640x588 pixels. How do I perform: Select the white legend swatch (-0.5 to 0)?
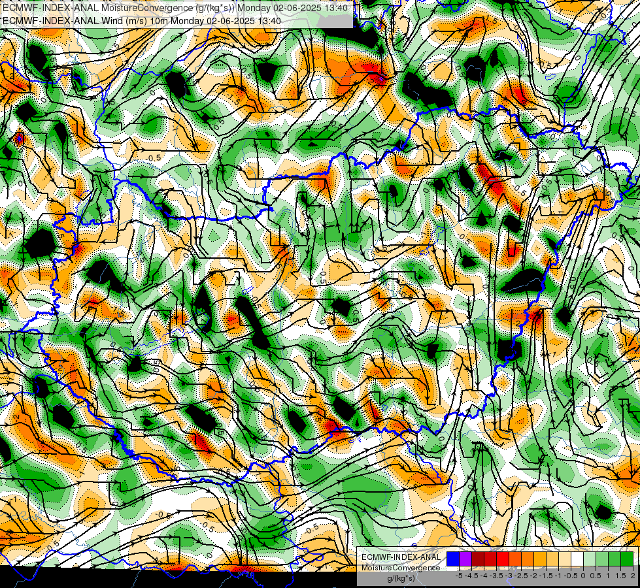pos(577,559)
